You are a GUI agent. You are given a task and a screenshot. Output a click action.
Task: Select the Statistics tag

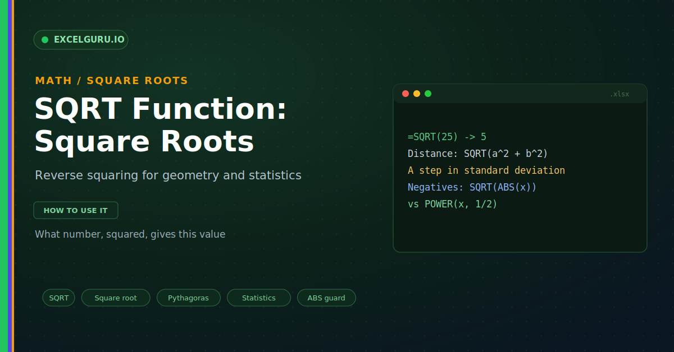(x=259, y=298)
